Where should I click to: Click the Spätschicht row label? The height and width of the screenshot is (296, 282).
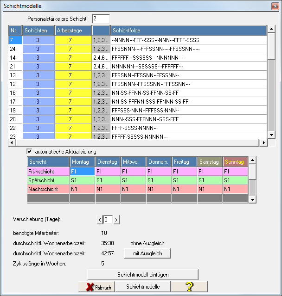(x=48, y=180)
